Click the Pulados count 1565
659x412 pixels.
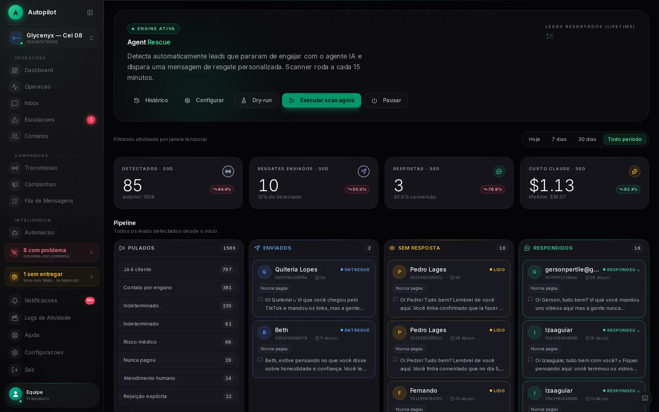pos(229,248)
